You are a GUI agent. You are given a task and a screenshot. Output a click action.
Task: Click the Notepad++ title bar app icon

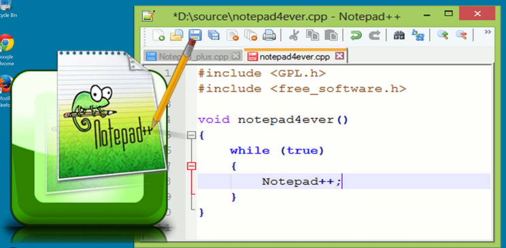(149, 16)
